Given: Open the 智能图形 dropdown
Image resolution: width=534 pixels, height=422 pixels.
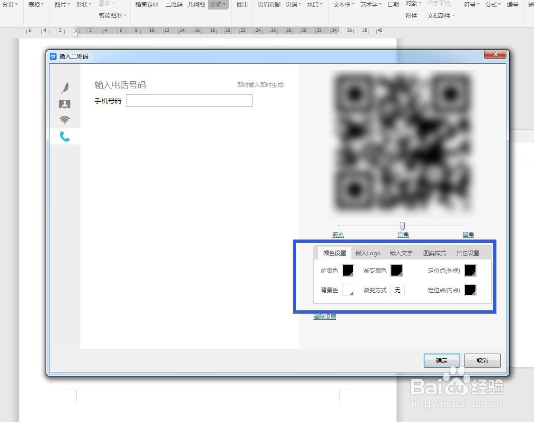Looking at the screenshot, I should tap(112, 16).
